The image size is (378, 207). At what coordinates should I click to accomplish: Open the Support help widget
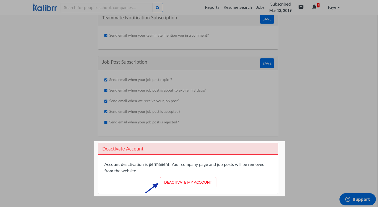coord(358,200)
